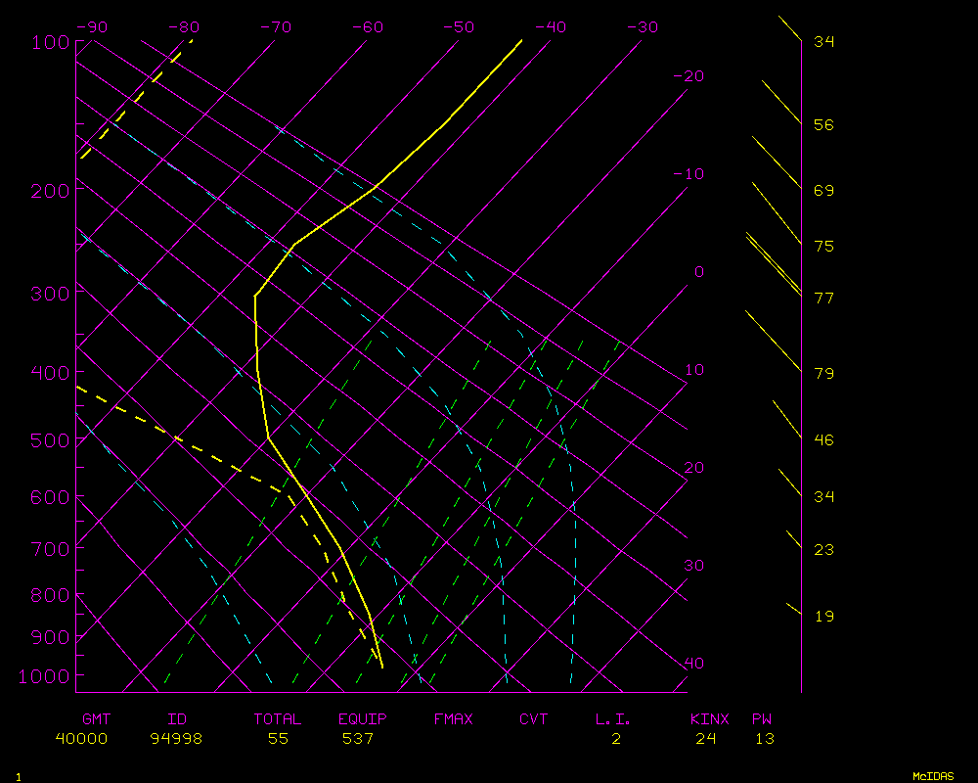Select the wind barb beside speed 46
The image size is (978, 783).
787,419
